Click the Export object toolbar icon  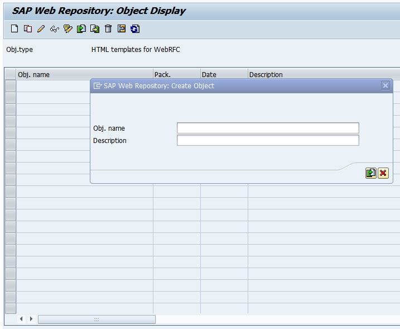95,28
